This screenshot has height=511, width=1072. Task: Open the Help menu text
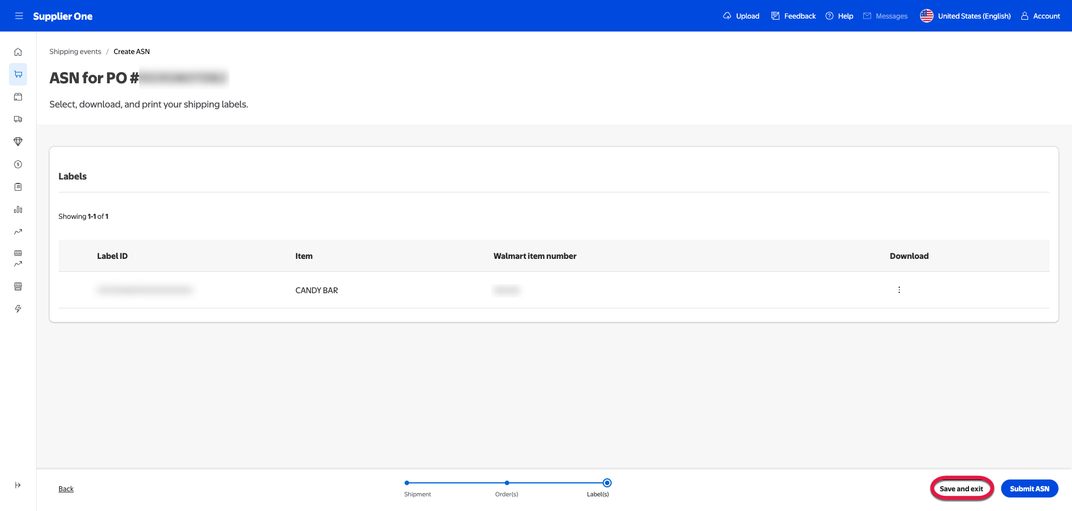pyautogui.click(x=846, y=16)
